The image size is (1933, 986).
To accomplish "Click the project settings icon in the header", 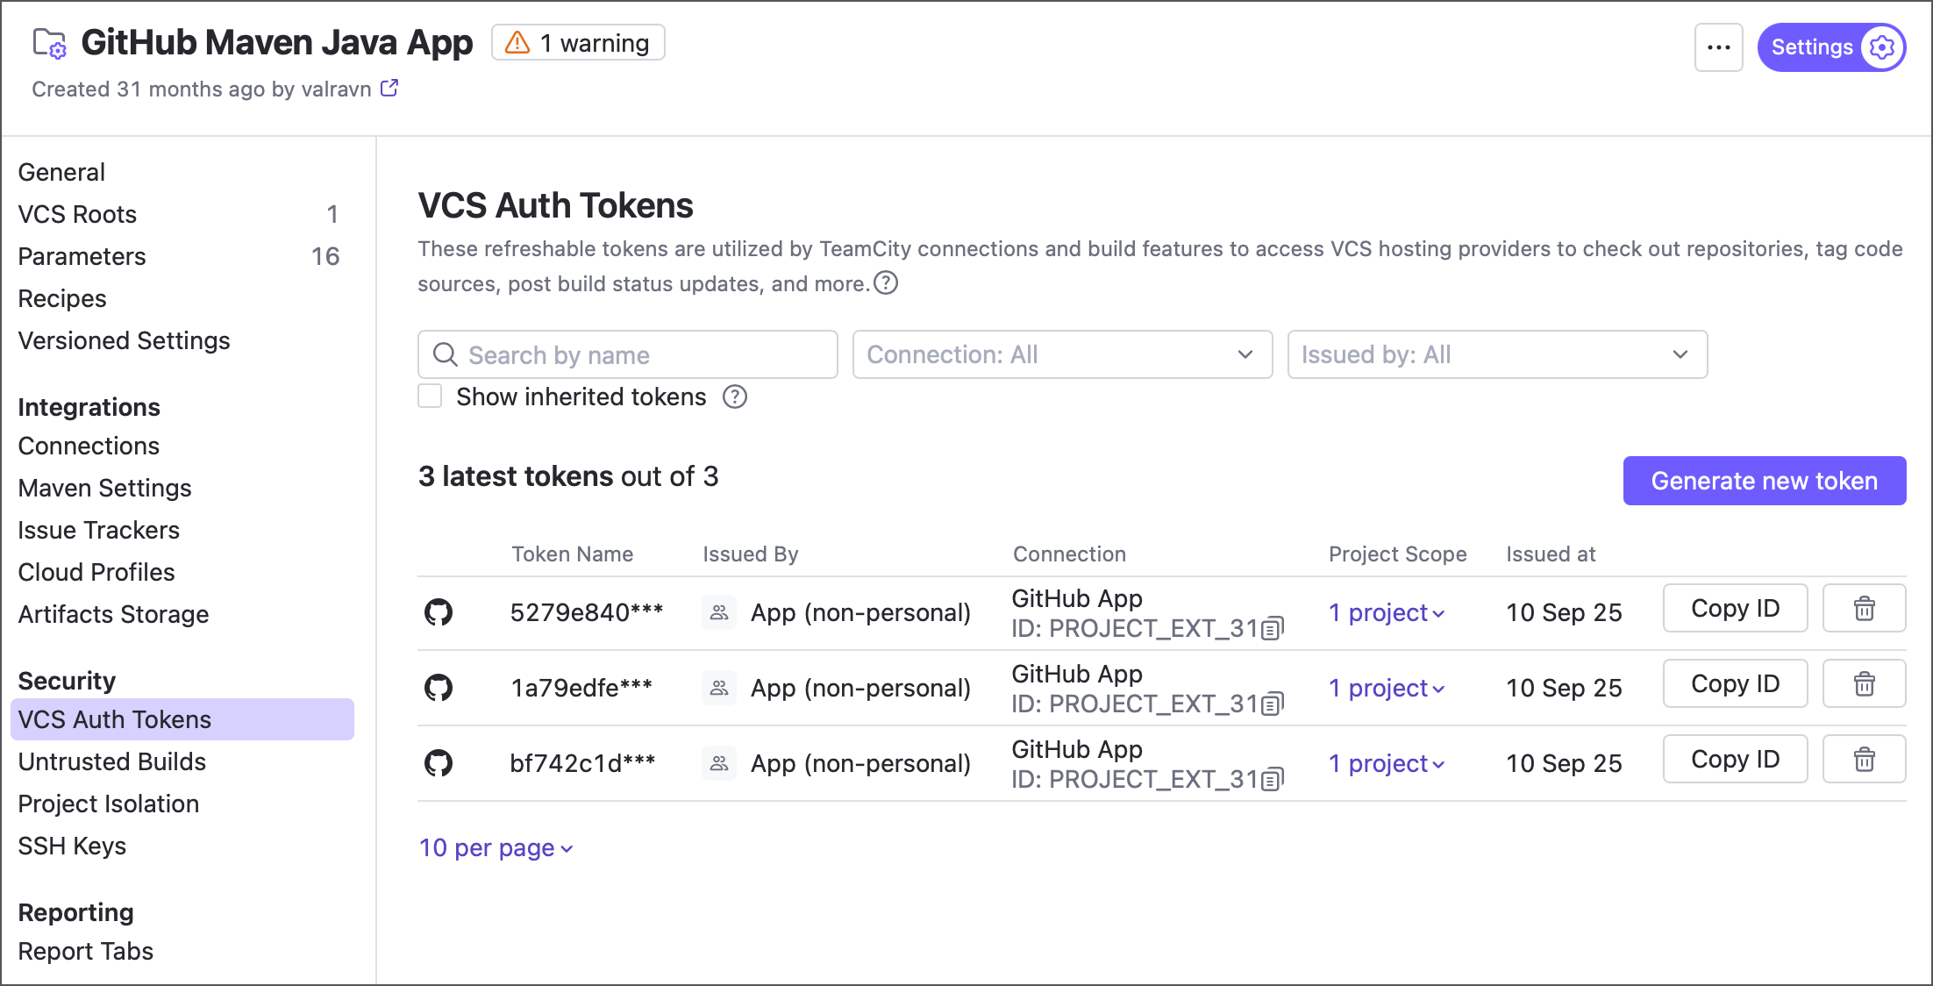I will (1882, 47).
